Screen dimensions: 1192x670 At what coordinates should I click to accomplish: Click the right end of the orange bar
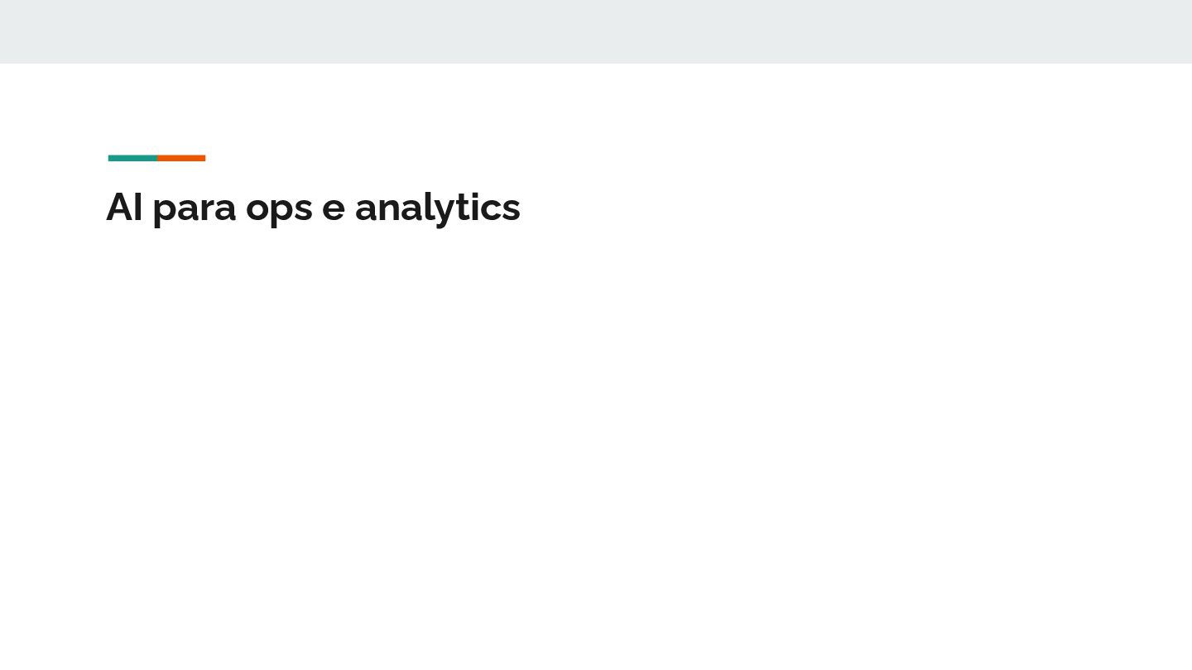203,158
